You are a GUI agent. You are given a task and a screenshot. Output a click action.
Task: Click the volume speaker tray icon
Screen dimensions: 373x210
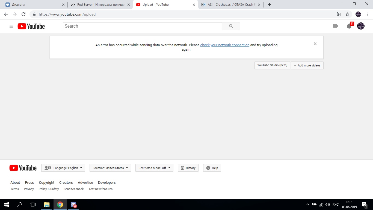click(327, 205)
